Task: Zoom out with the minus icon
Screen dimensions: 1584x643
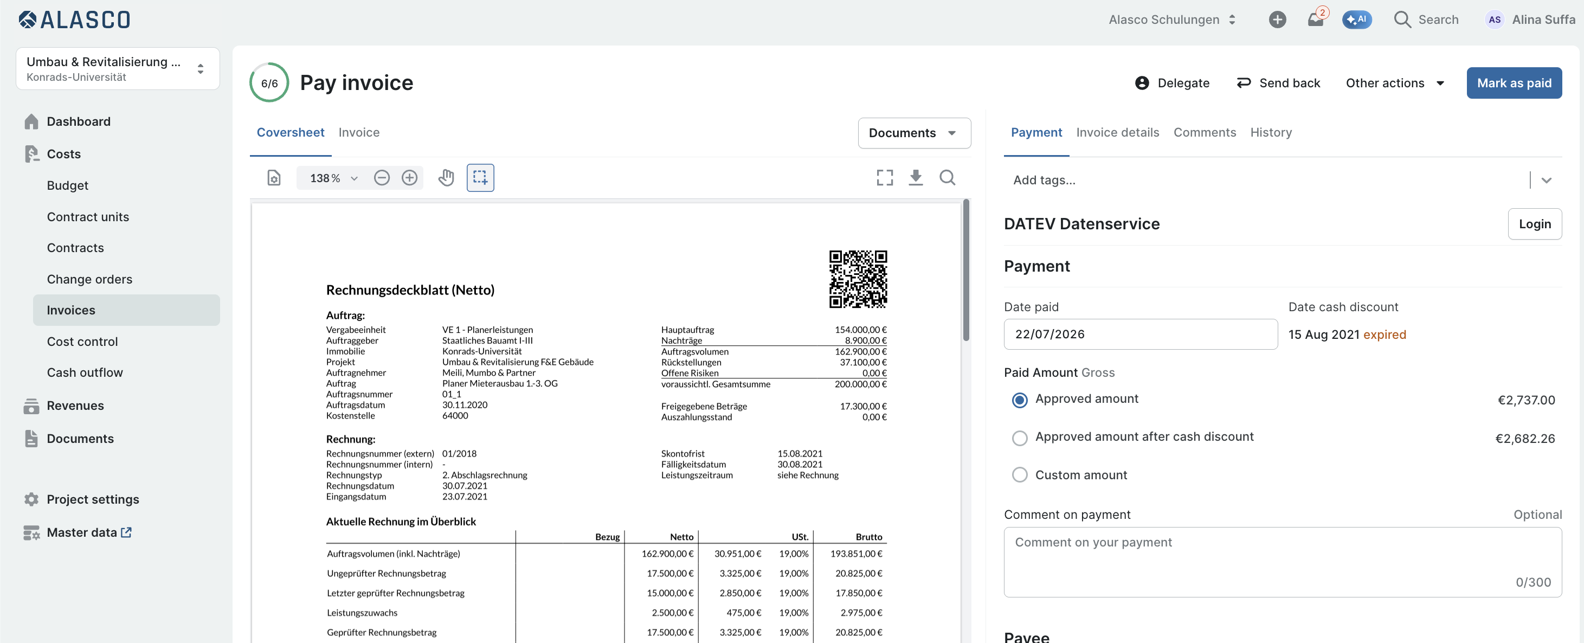Action: point(382,178)
